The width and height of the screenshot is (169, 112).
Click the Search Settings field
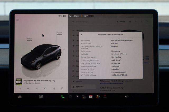click(x=82, y=22)
